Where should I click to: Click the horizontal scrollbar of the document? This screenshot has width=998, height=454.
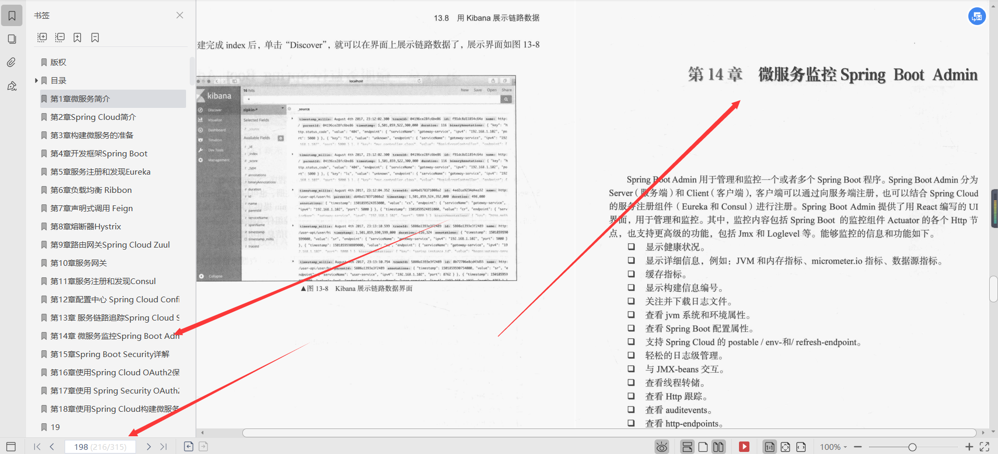point(609,433)
